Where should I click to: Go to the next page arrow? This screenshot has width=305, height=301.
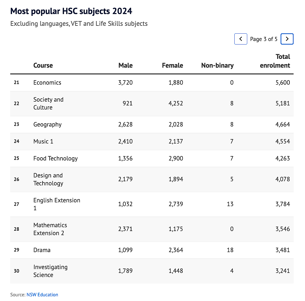click(287, 39)
